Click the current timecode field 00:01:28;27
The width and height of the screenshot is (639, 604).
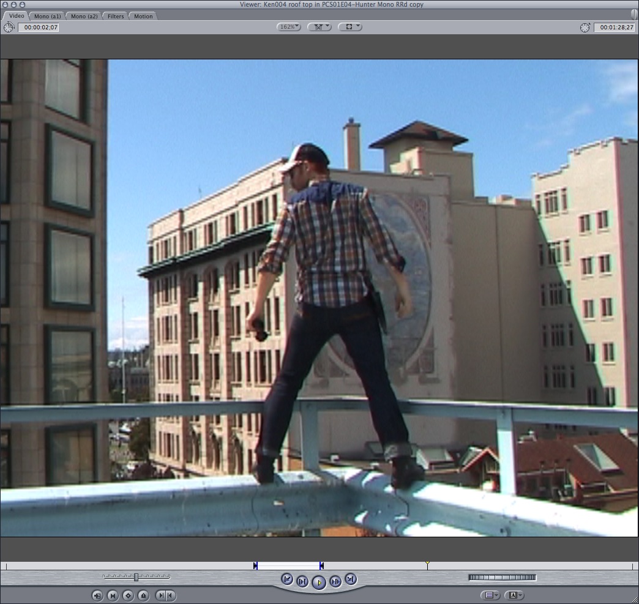(x=613, y=28)
